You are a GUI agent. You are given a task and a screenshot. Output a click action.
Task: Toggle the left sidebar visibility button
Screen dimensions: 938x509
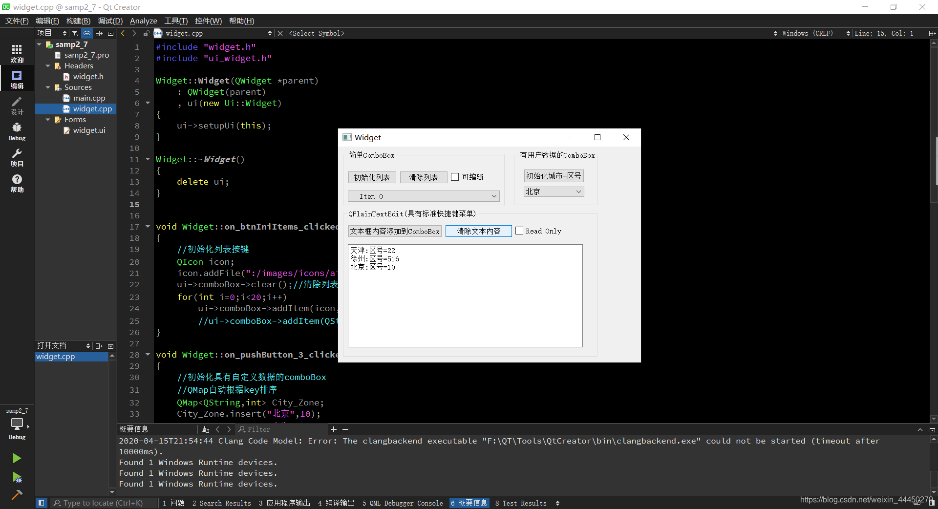(x=42, y=503)
